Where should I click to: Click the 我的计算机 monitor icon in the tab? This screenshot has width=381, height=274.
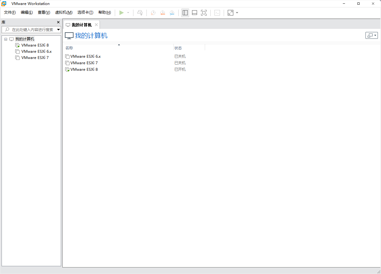point(69,25)
